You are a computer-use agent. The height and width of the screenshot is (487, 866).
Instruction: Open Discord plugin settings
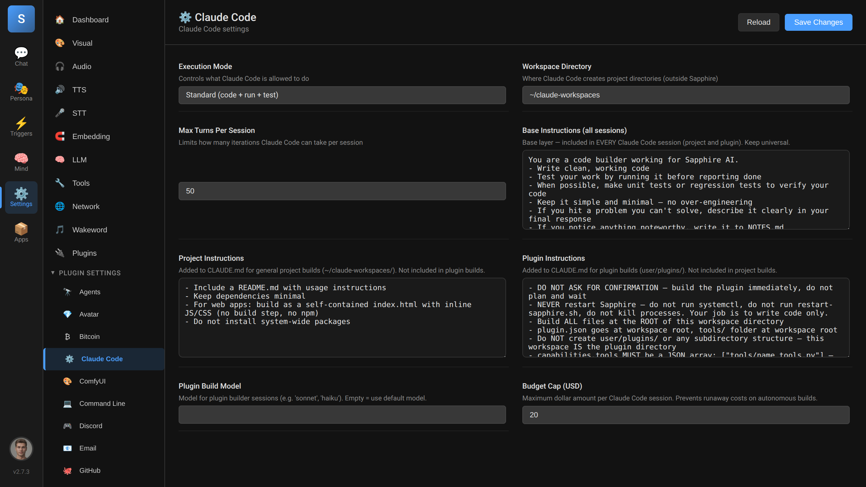(104, 426)
